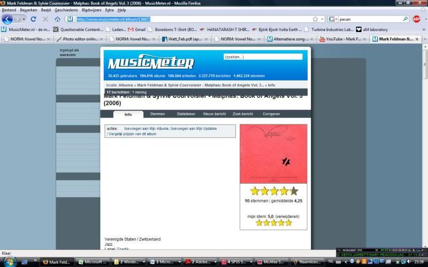Click the 'verwijderen' vote link

point(287,216)
